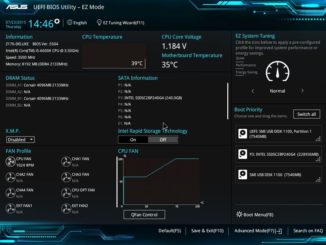This screenshot has height=245, width=326.
Task: Open date and time settings gear
Action: [57, 21]
